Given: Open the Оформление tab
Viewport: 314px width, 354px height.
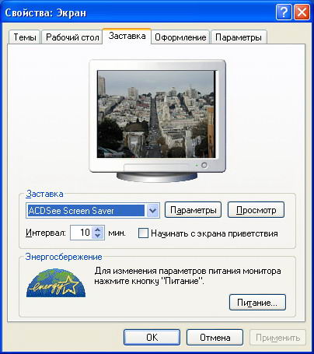Looking at the screenshot, I should tap(180, 37).
